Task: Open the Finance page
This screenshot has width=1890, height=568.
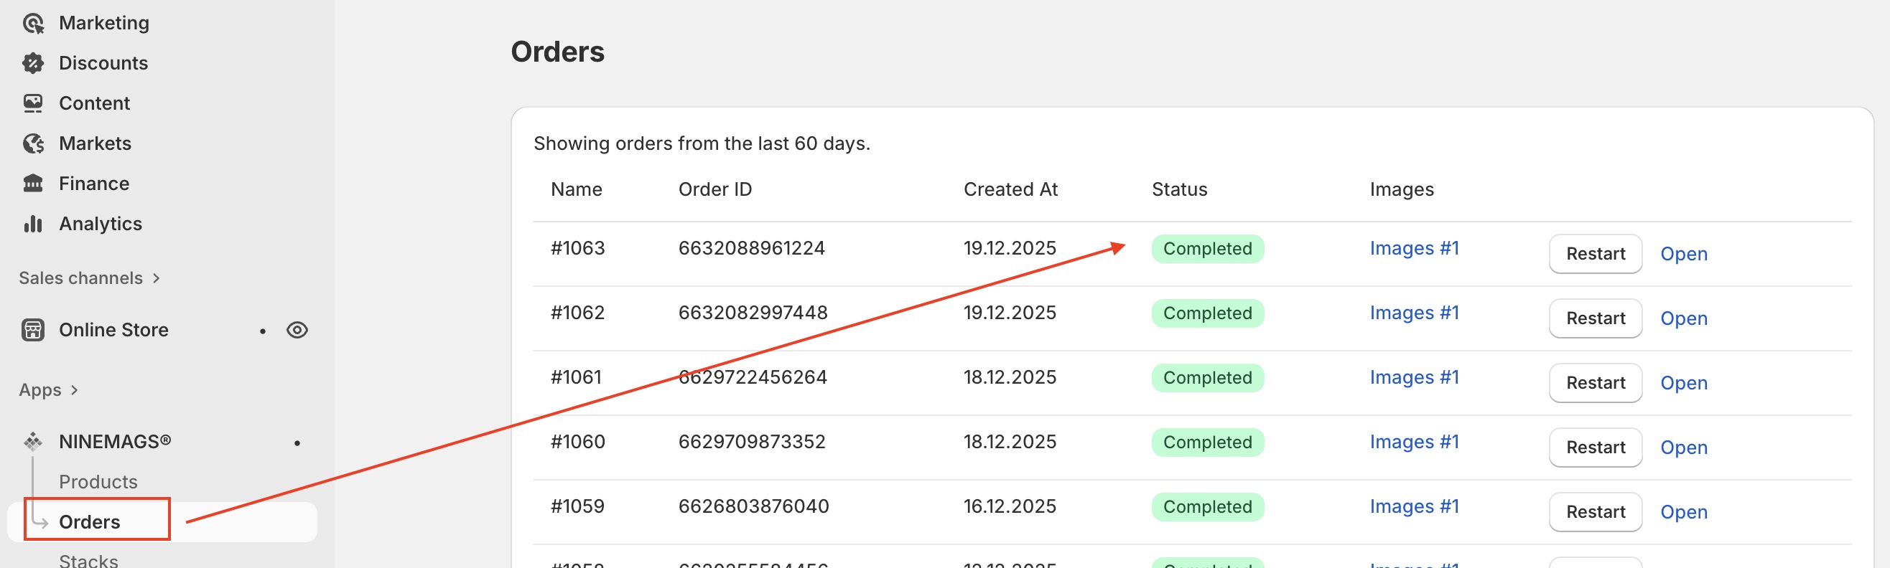Action: 94,183
